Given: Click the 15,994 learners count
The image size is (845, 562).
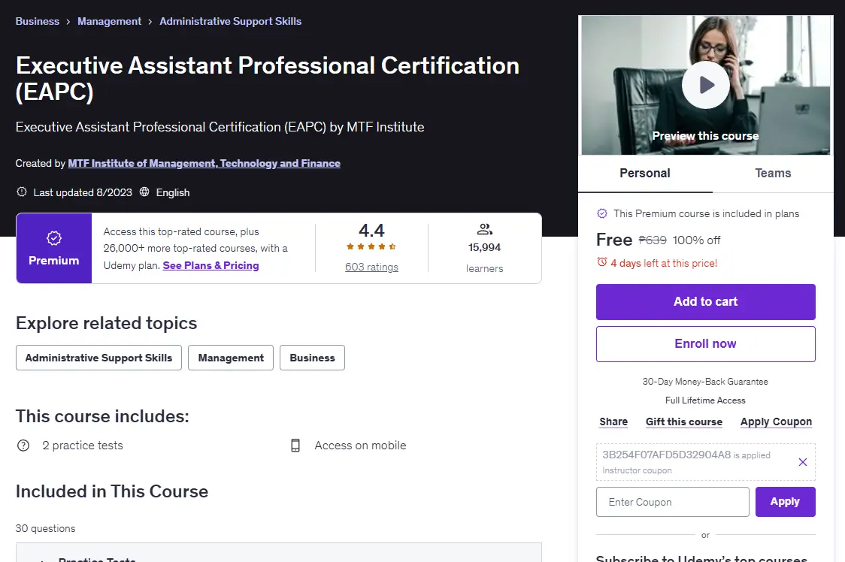Looking at the screenshot, I should point(484,247).
